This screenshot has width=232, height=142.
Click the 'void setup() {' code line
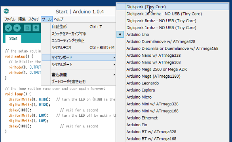[19, 56]
